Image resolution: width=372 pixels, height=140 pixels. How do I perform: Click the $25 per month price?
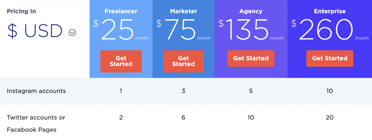tap(121, 30)
